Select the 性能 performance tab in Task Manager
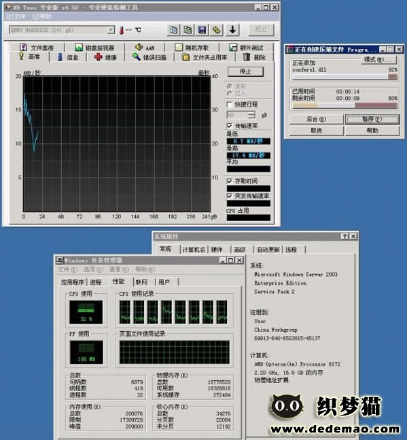The image size is (407, 440). click(119, 282)
